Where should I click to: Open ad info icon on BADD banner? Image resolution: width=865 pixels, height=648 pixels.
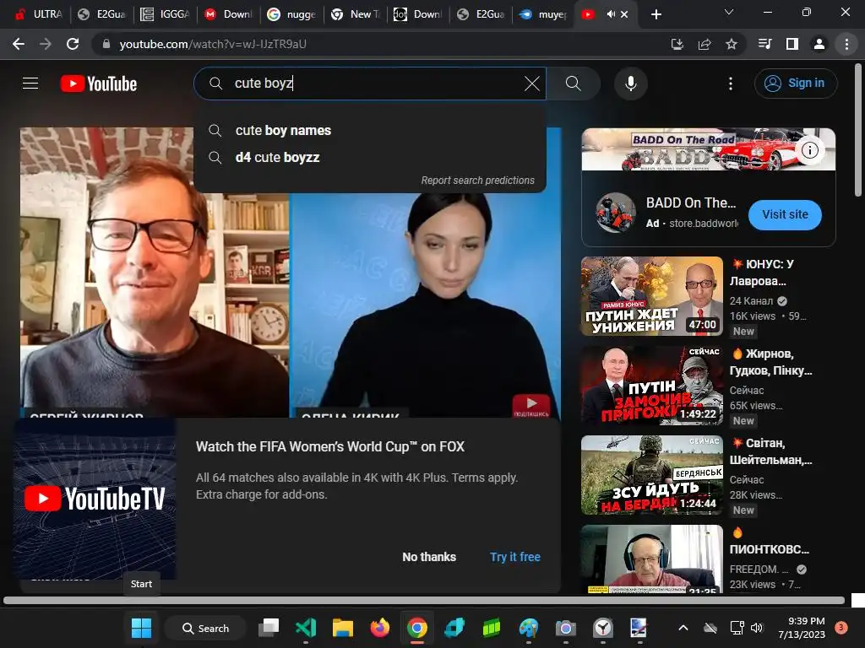click(810, 150)
